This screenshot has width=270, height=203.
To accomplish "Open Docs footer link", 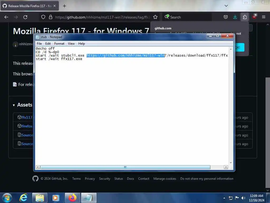I will pos(131,178).
